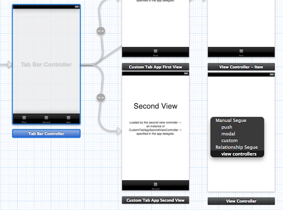Click the Item tab icon in View Controller - Item scene

tap(241, 51)
